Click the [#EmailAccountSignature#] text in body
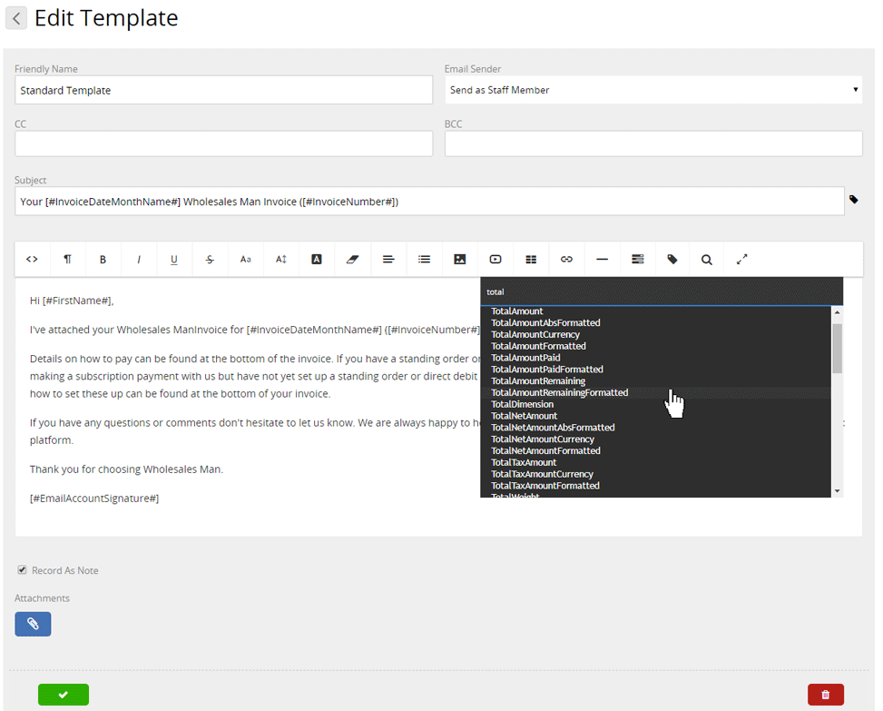The height and width of the screenshot is (711, 883). click(94, 498)
